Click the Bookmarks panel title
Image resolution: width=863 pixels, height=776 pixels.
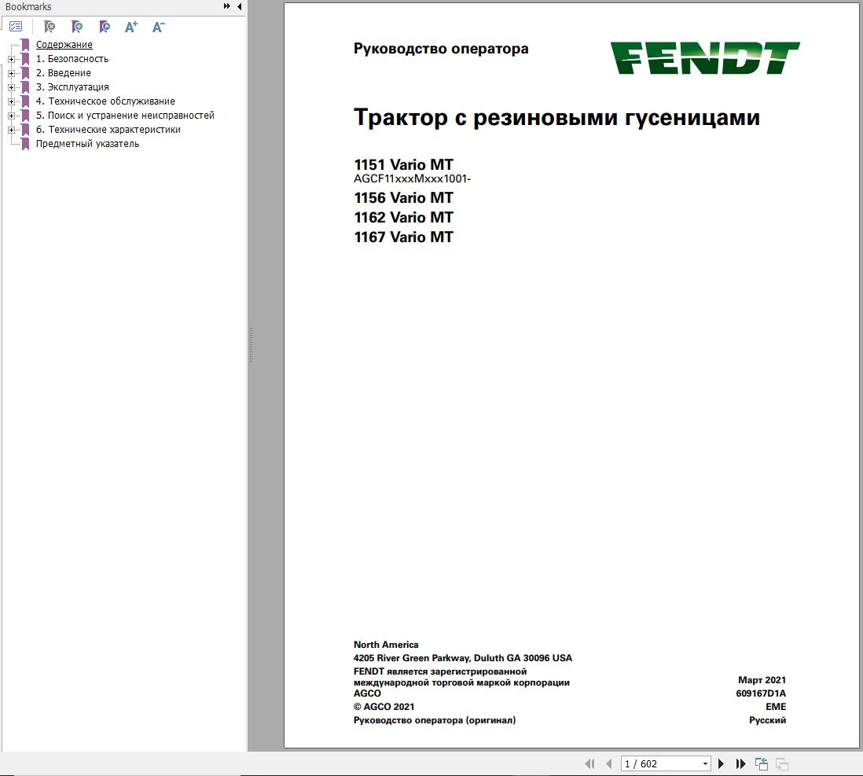(x=28, y=6)
